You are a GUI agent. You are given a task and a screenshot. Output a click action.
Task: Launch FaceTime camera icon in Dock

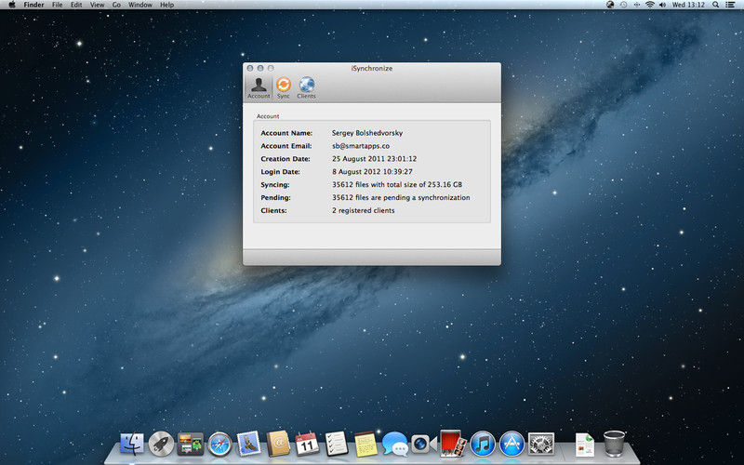click(x=424, y=445)
